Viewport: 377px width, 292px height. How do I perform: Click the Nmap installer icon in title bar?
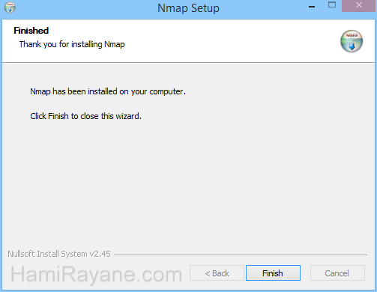click(x=10, y=7)
